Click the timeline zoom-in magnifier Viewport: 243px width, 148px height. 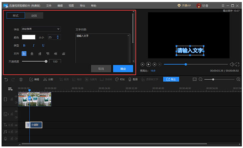pyautogui.click(x=238, y=79)
